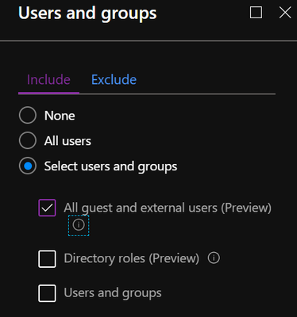Click the Select users and groups radio circle
Viewport: 297px width, 317px height.
coord(28,166)
